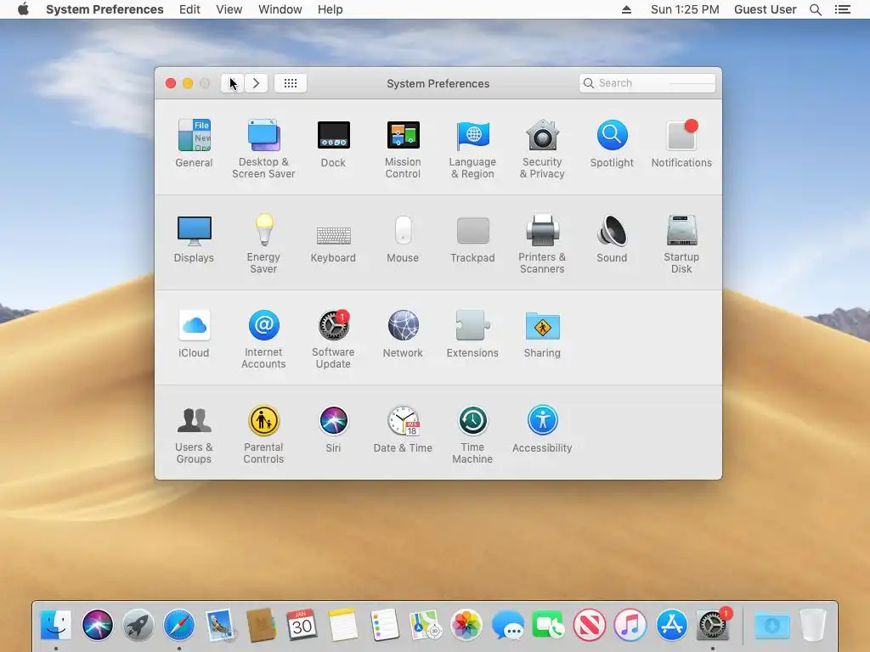This screenshot has width=870, height=652.
Task: Open Software Update preference pane
Action: pos(333,340)
